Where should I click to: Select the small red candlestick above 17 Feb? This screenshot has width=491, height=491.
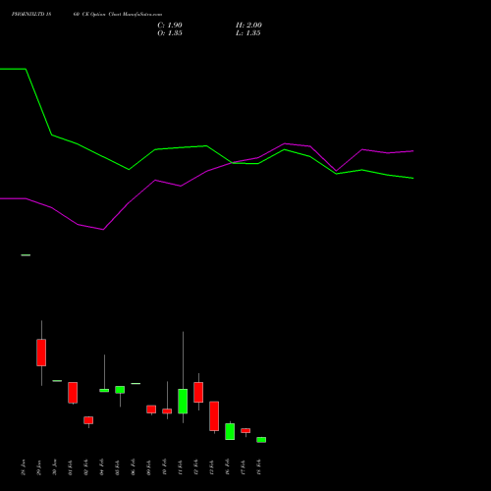(245, 430)
